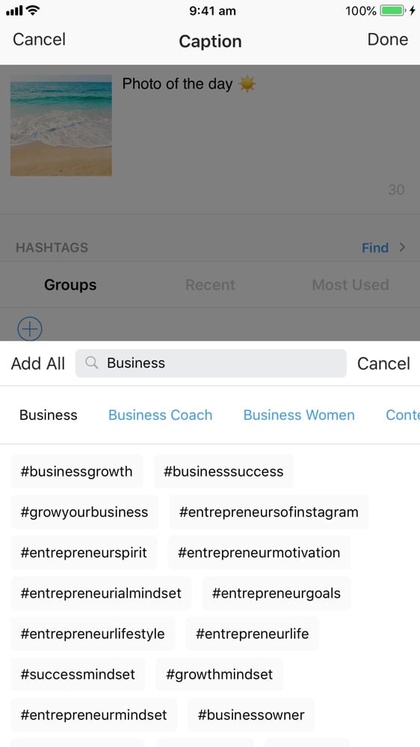Tap Cancel at the top left

(x=39, y=40)
